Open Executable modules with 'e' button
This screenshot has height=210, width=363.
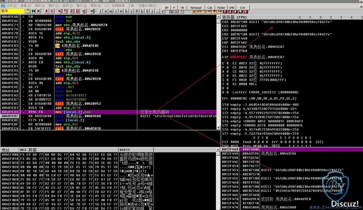[106, 11]
